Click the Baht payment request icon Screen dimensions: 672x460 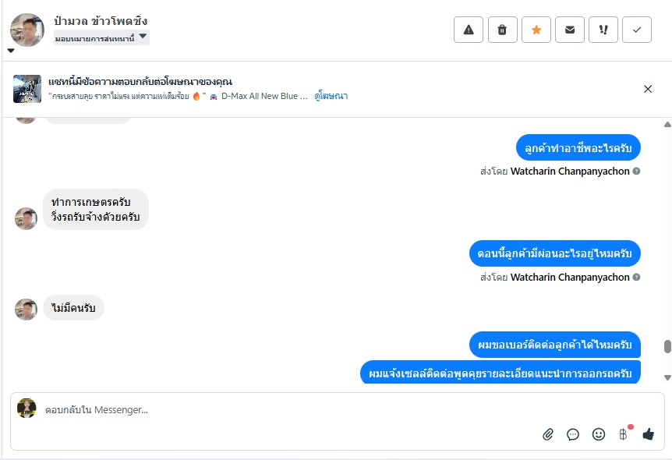pos(623,434)
